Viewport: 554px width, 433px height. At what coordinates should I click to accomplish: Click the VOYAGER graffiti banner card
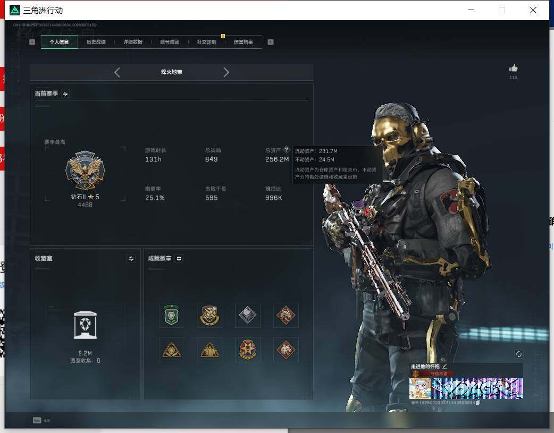tap(477, 388)
